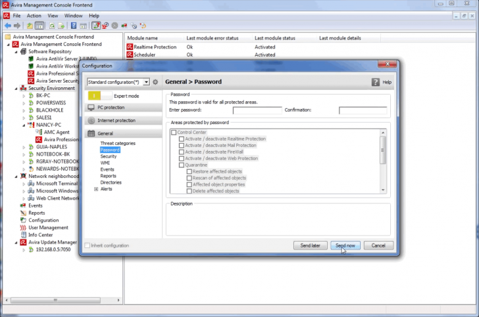Collapse the Software Repository tree node
Viewport: 479px width, 317px height.
coord(16,51)
